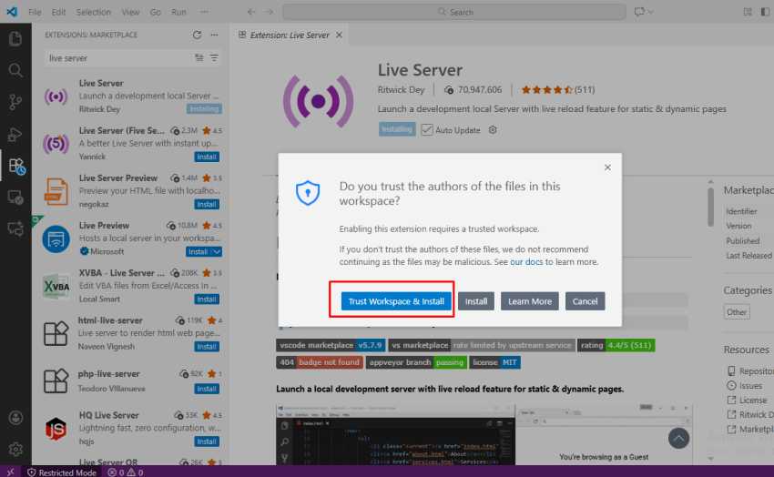Open the License resource link
This screenshot has height=477, width=774.
pyautogui.click(x=753, y=400)
